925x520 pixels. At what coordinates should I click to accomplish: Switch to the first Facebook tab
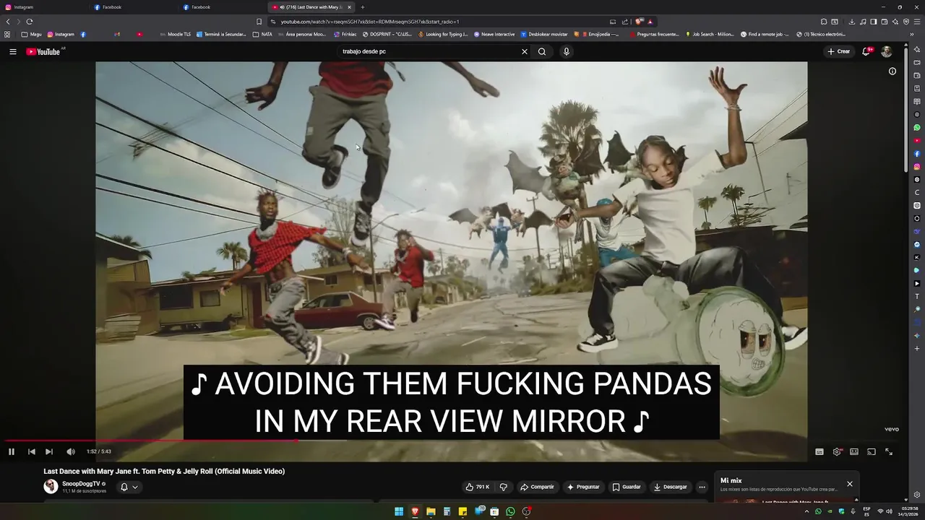(134, 7)
